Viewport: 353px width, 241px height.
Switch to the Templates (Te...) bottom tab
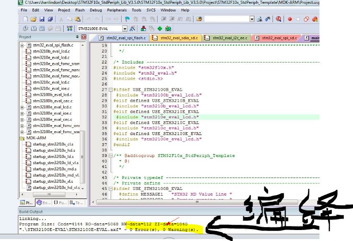coord(76,203)
